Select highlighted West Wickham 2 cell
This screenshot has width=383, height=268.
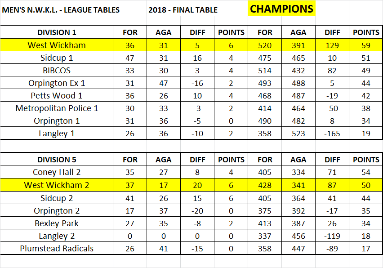pyautogui.click(x=57, y=185)
